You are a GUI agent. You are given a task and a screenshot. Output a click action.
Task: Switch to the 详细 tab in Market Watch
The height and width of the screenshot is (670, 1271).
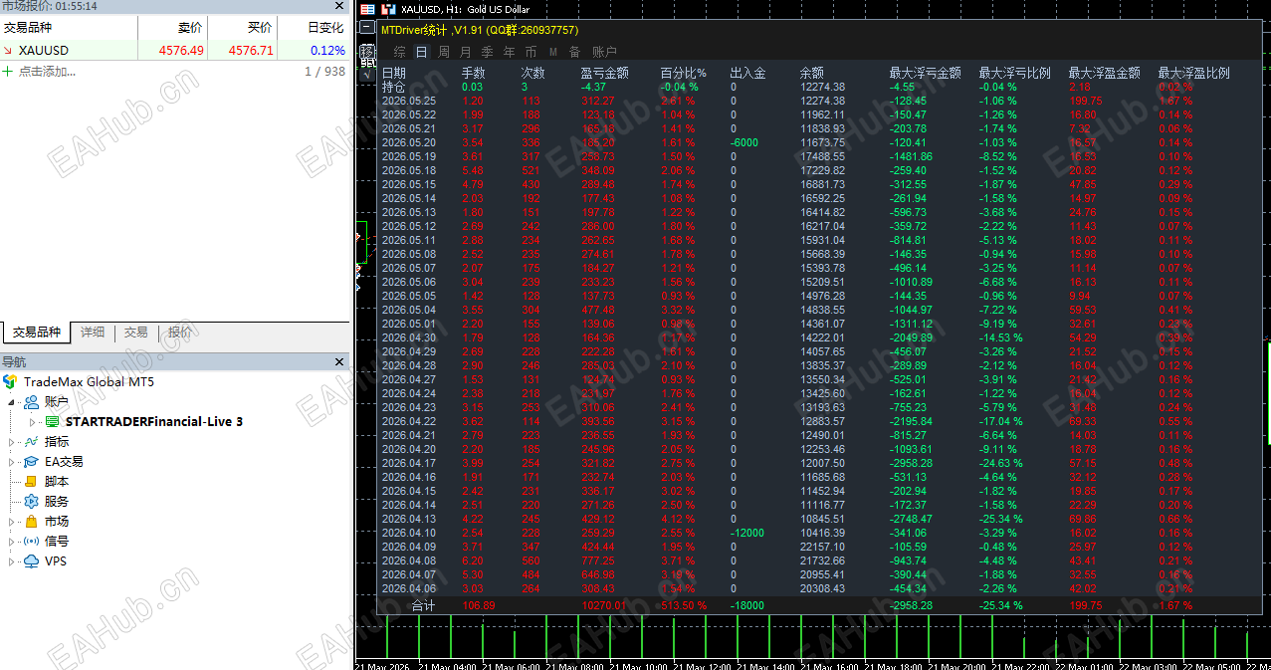tap(93, 333)
